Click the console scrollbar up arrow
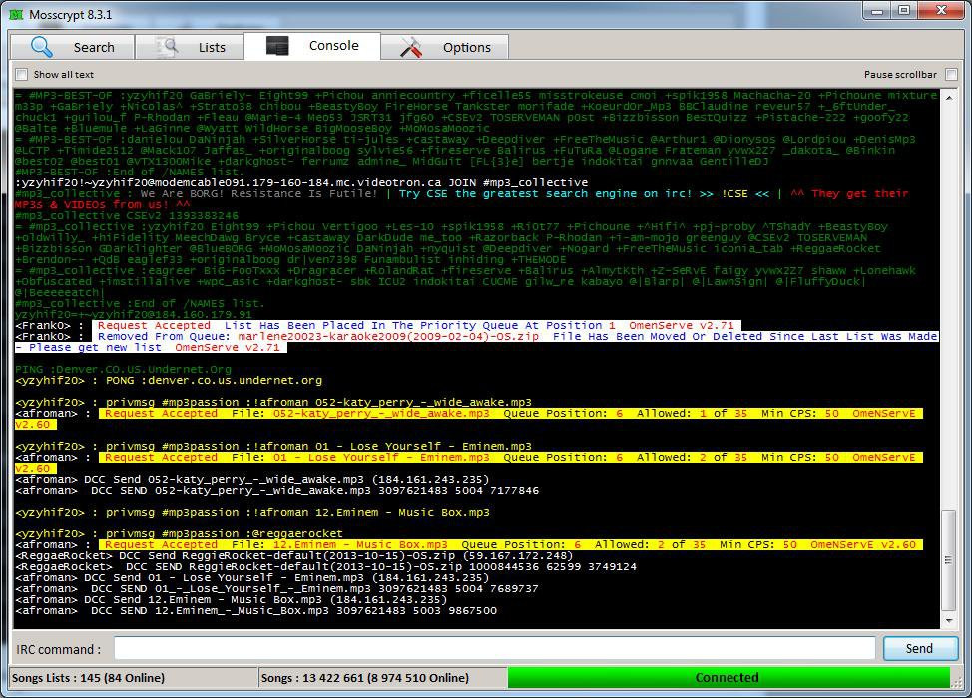Image resolution: width=972 pixels, height=698 pixels. point(949,98)
